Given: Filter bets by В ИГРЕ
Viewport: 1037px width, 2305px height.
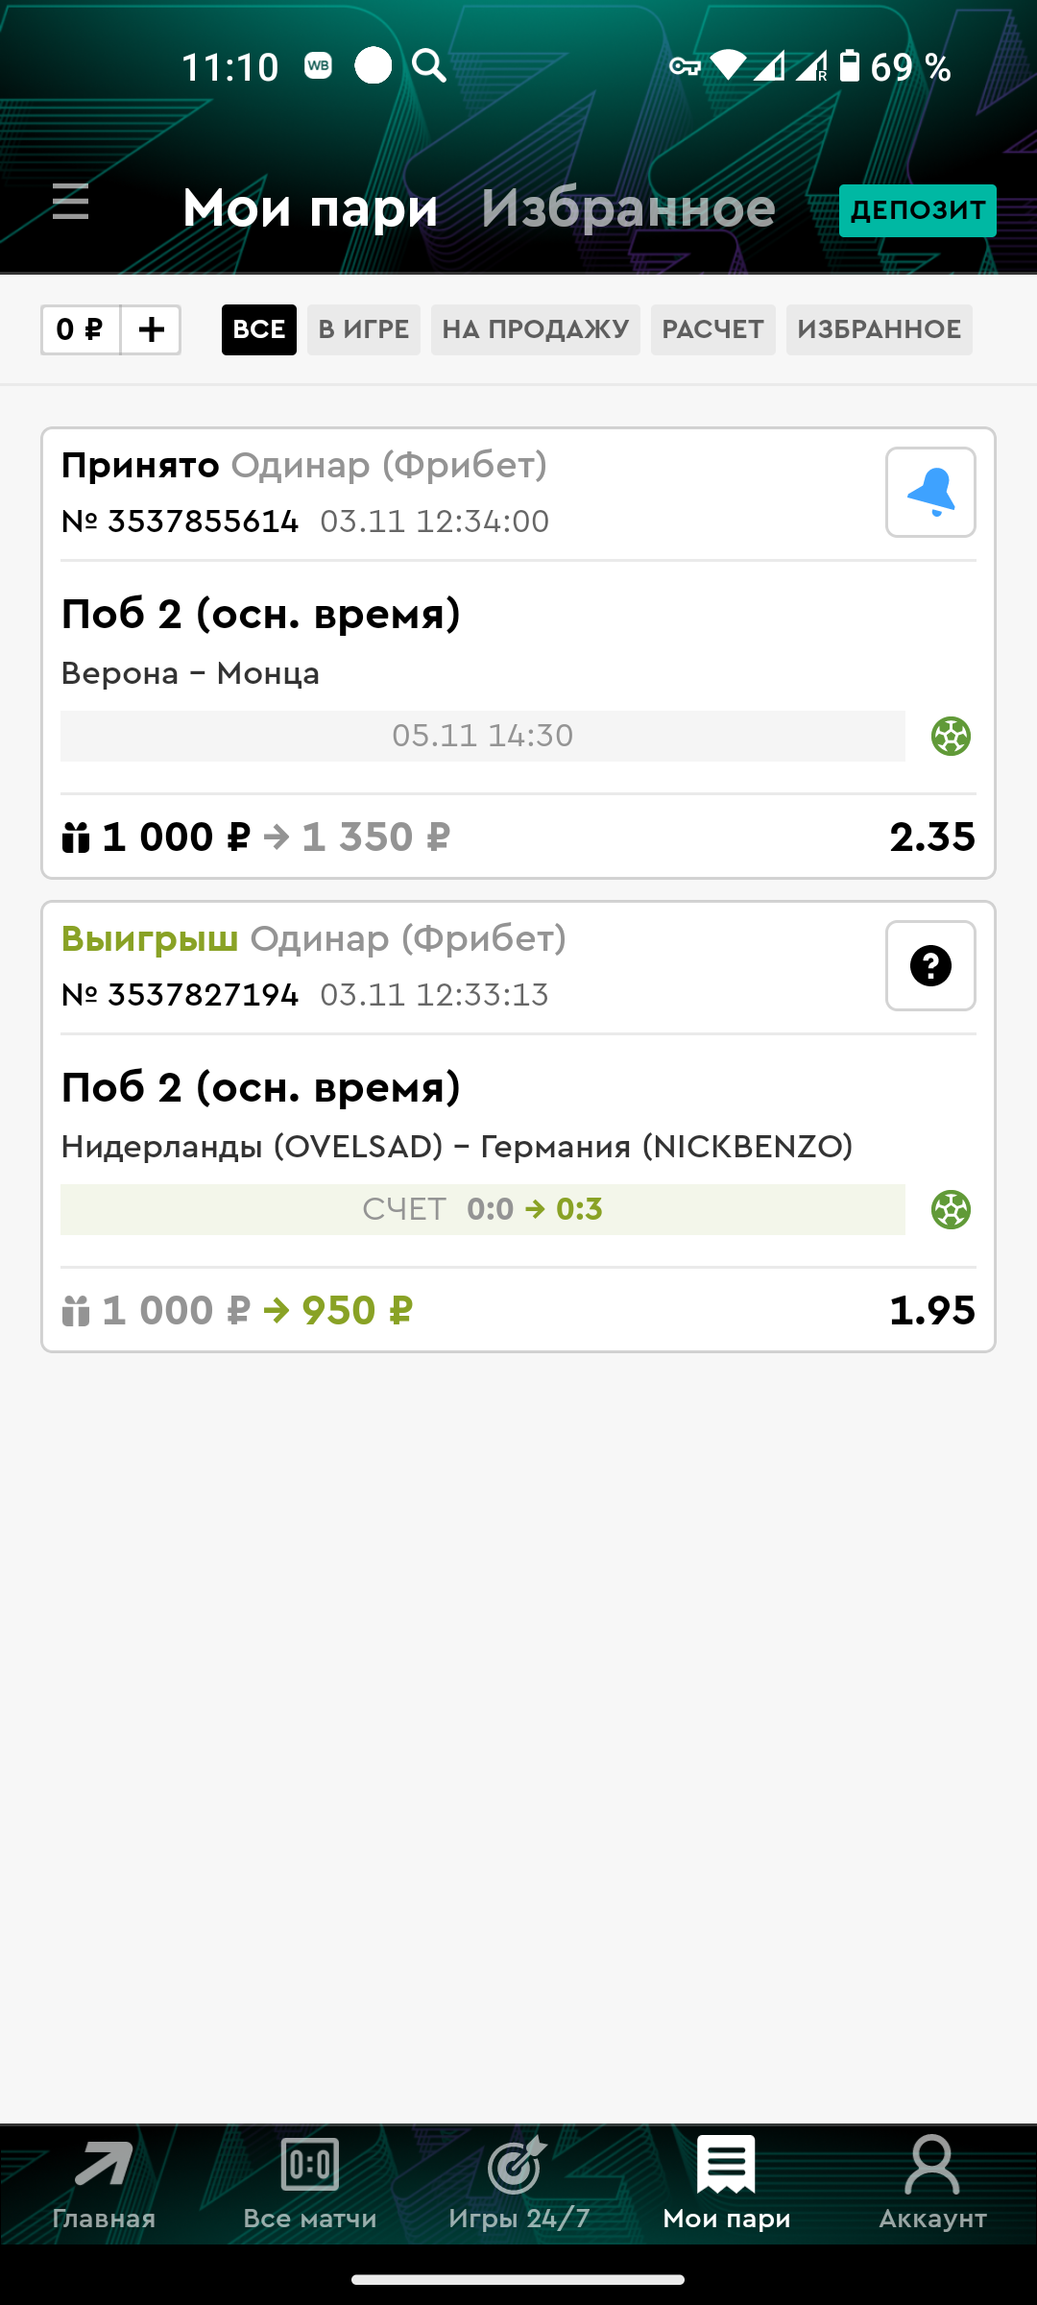Looking at the screenshot, I should pos(364,330).
